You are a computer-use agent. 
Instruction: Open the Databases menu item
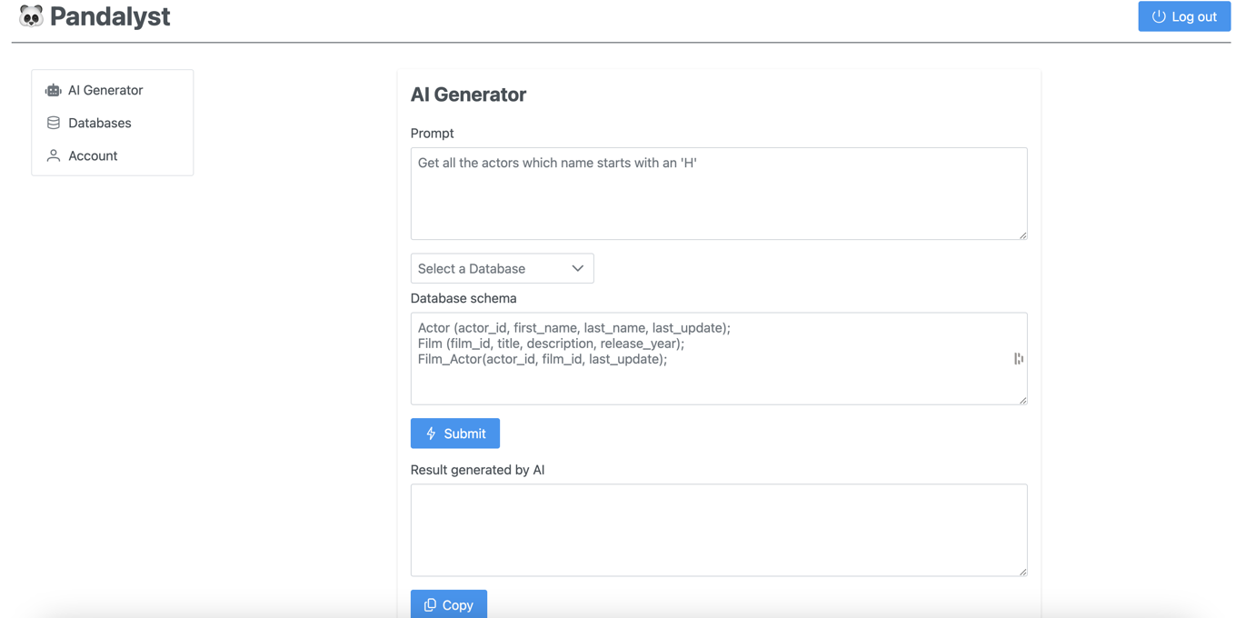click(113, 123)
